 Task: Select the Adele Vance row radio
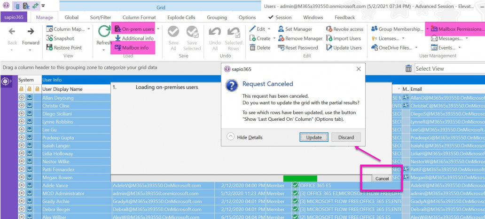pos(22,185)
